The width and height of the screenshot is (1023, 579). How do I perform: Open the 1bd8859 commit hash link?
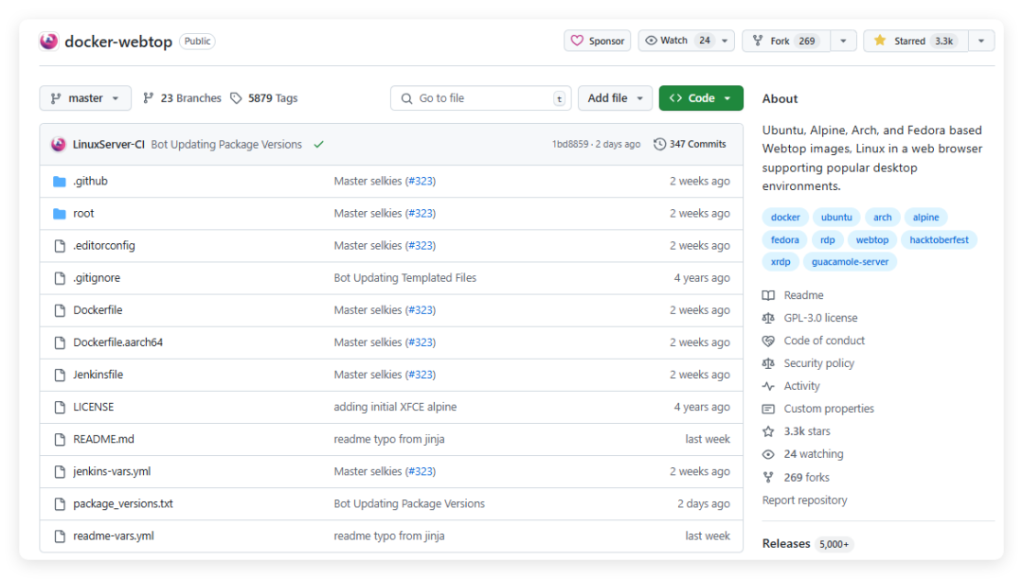pyautogui.click(x=570, y=144)
